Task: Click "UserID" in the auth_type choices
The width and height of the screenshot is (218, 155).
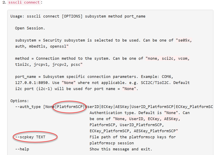Action: point(93,106)
